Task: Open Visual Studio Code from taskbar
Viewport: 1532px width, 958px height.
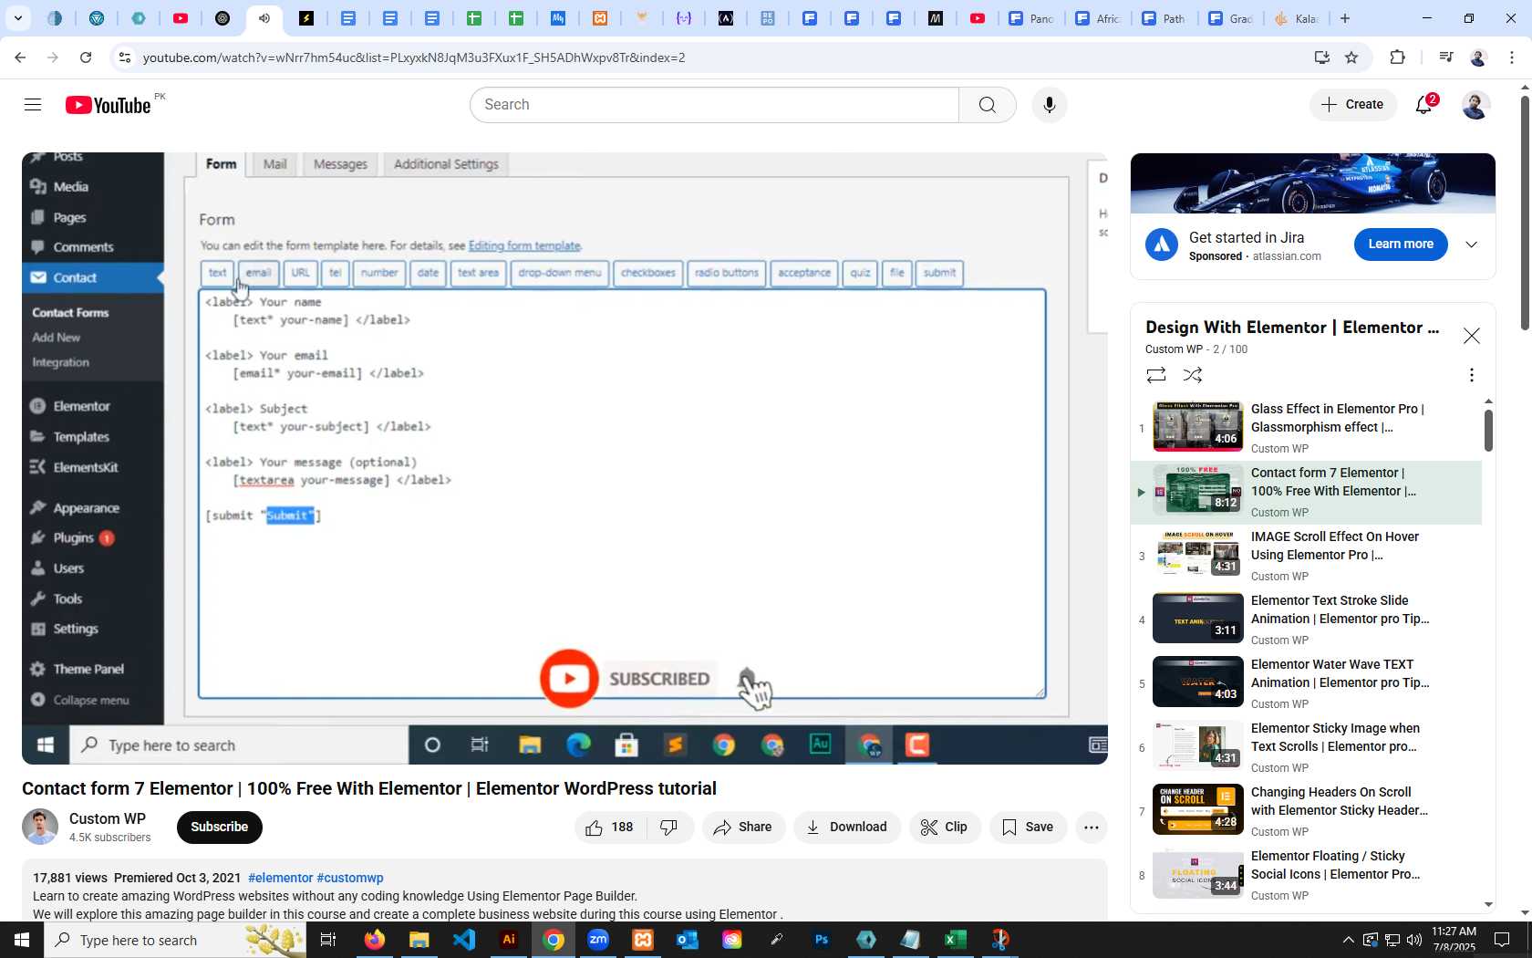Action: (x=464, y=940)
